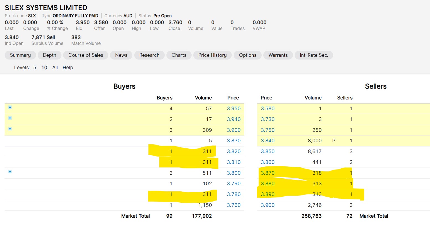Click buyers market total volume 177,902

pyautogui.click(x=202, y=216)
